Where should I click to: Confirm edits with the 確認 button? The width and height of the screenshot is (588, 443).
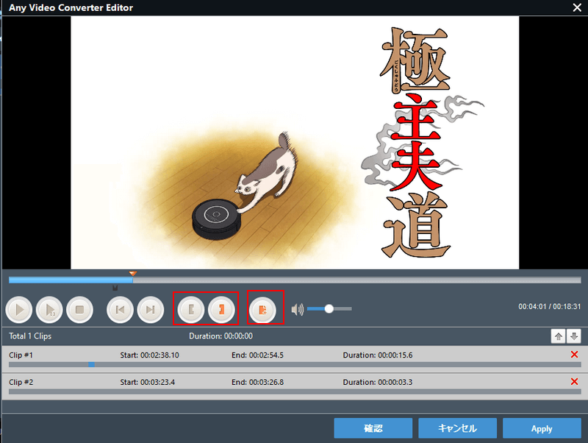(x=373, y=428)
